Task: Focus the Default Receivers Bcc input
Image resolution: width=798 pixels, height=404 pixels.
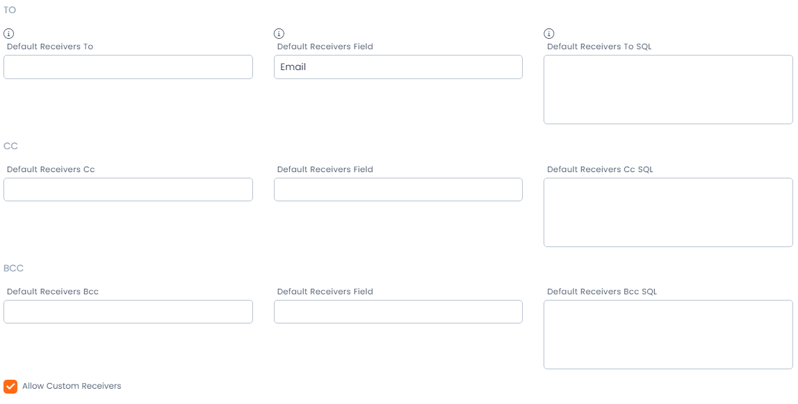Action: pos(128,312)
